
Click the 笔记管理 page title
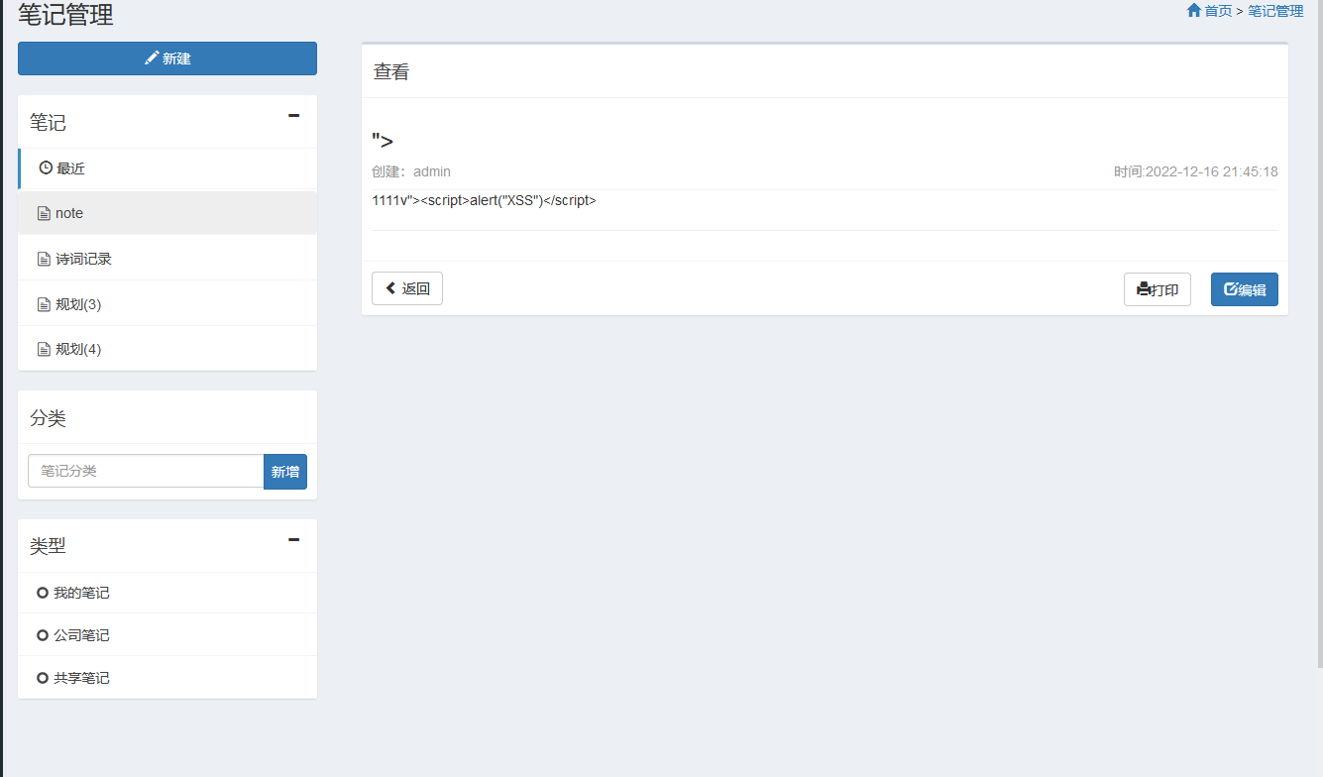[x=65, y=14]
